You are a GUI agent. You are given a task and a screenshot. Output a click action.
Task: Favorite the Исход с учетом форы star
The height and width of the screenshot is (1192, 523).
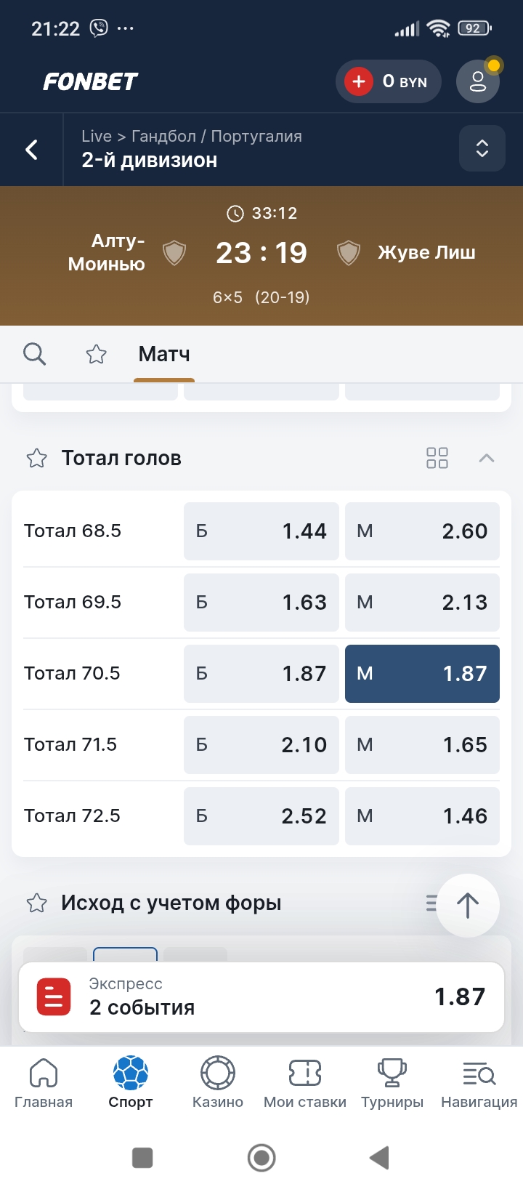(36, 903)
